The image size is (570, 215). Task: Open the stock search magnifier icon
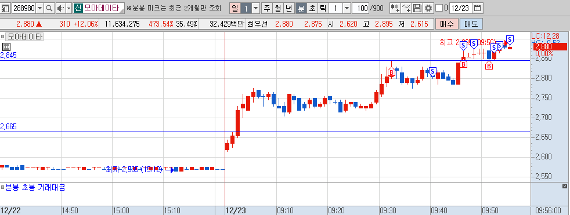(x=49, y=8)
